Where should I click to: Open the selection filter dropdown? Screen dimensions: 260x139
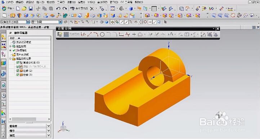(28, 22)
